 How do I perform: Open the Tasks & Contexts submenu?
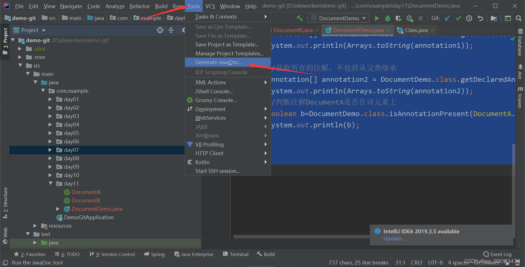pos(228,17)
